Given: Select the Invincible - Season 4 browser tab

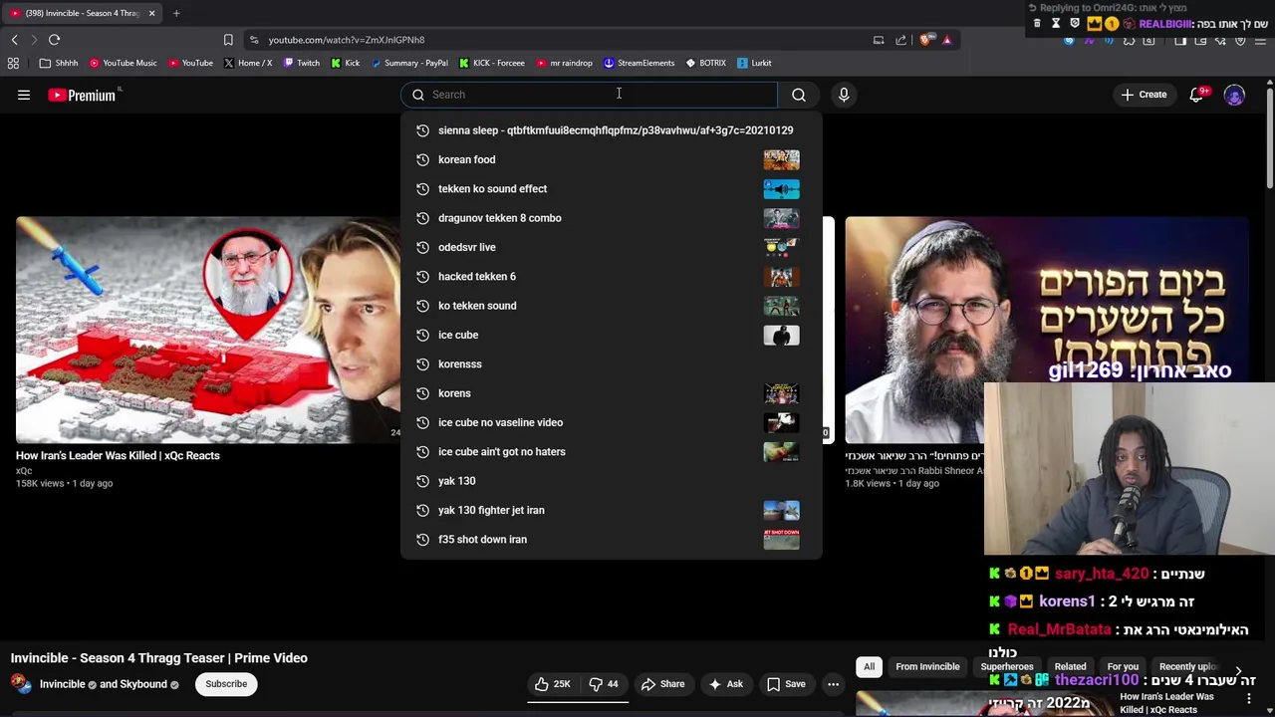Looking at the screenshot, I should (x=82, y=13).
